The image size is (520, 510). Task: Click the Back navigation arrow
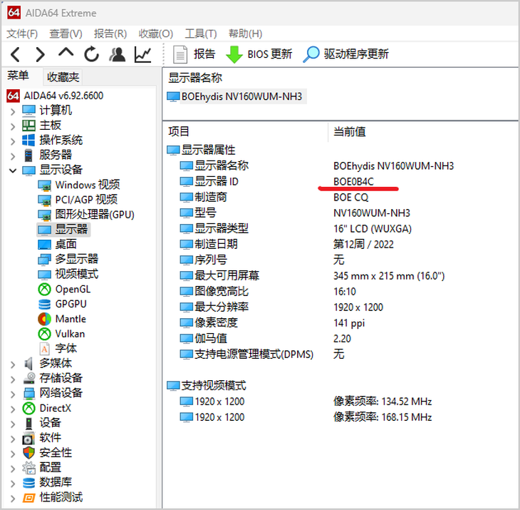(15, 54)
